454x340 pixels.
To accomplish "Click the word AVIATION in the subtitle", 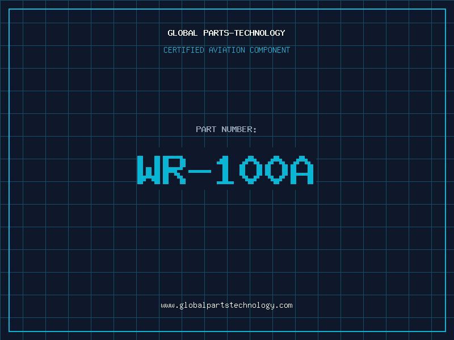I will [227, 50].
